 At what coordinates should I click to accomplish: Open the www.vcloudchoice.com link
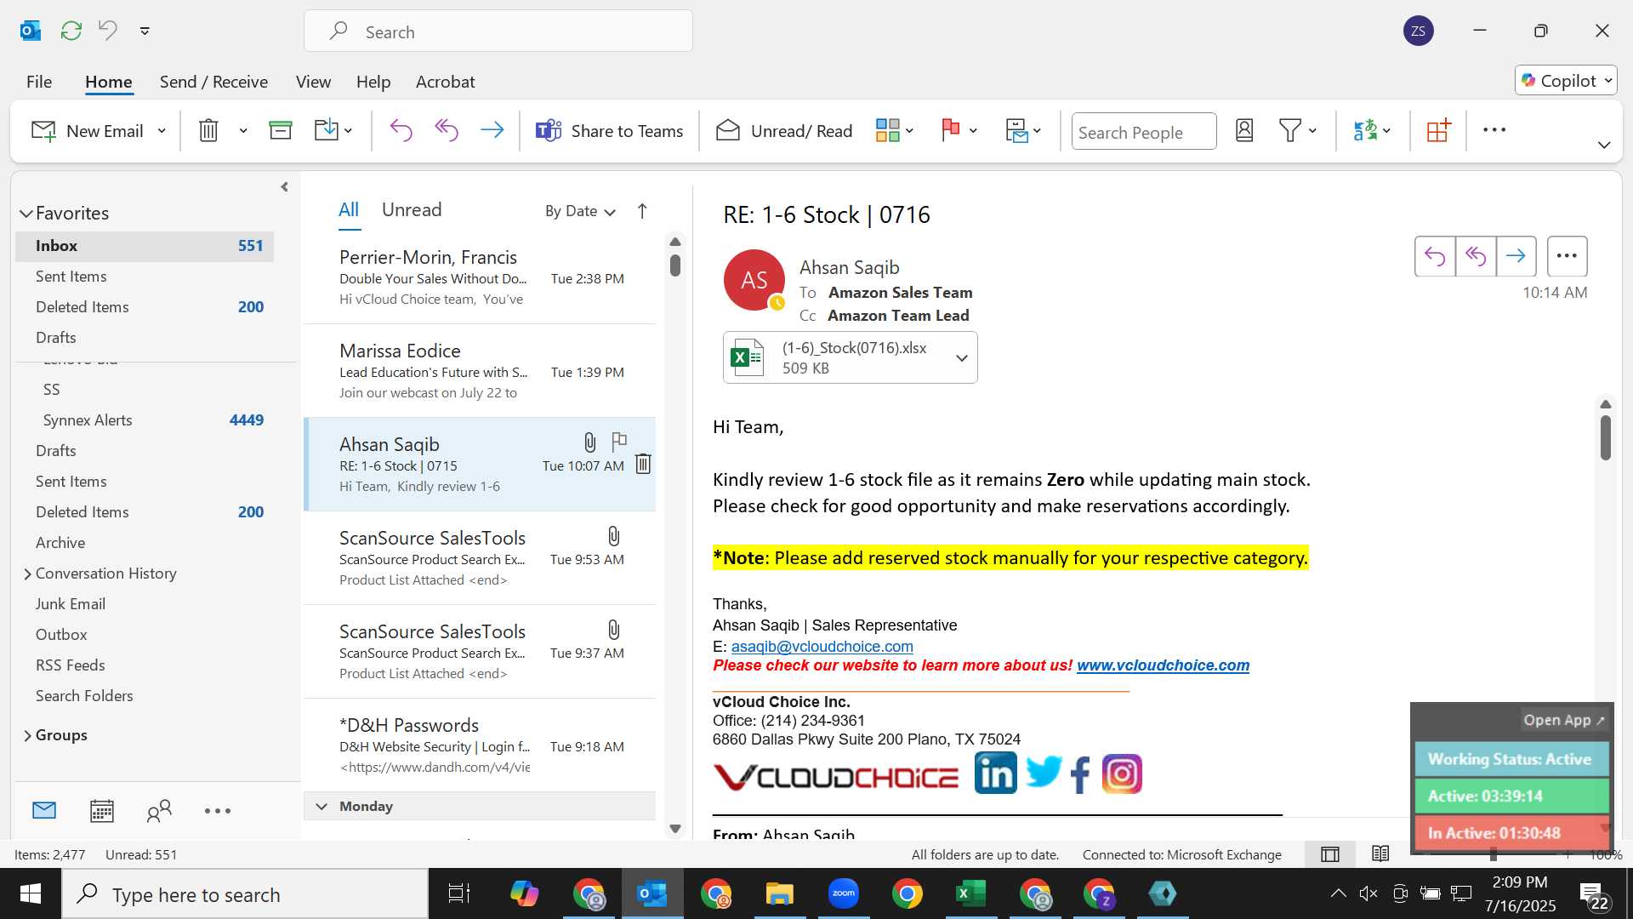pyautogui.click(x=1163, y=665)
